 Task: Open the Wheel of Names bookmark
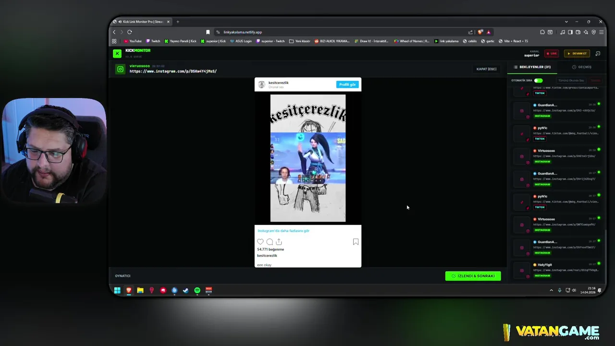point(412,41)
